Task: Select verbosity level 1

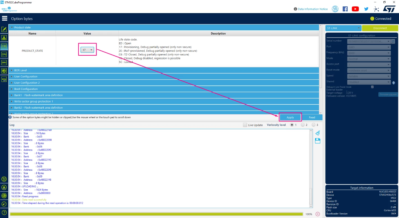Action: 292,125
